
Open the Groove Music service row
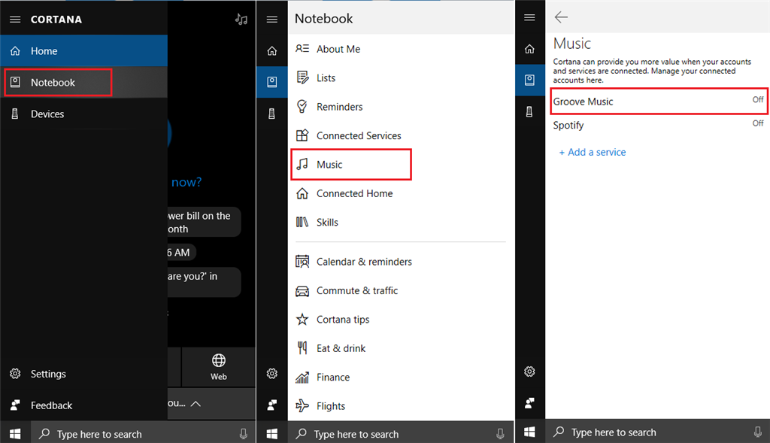[x=659, y=102]
